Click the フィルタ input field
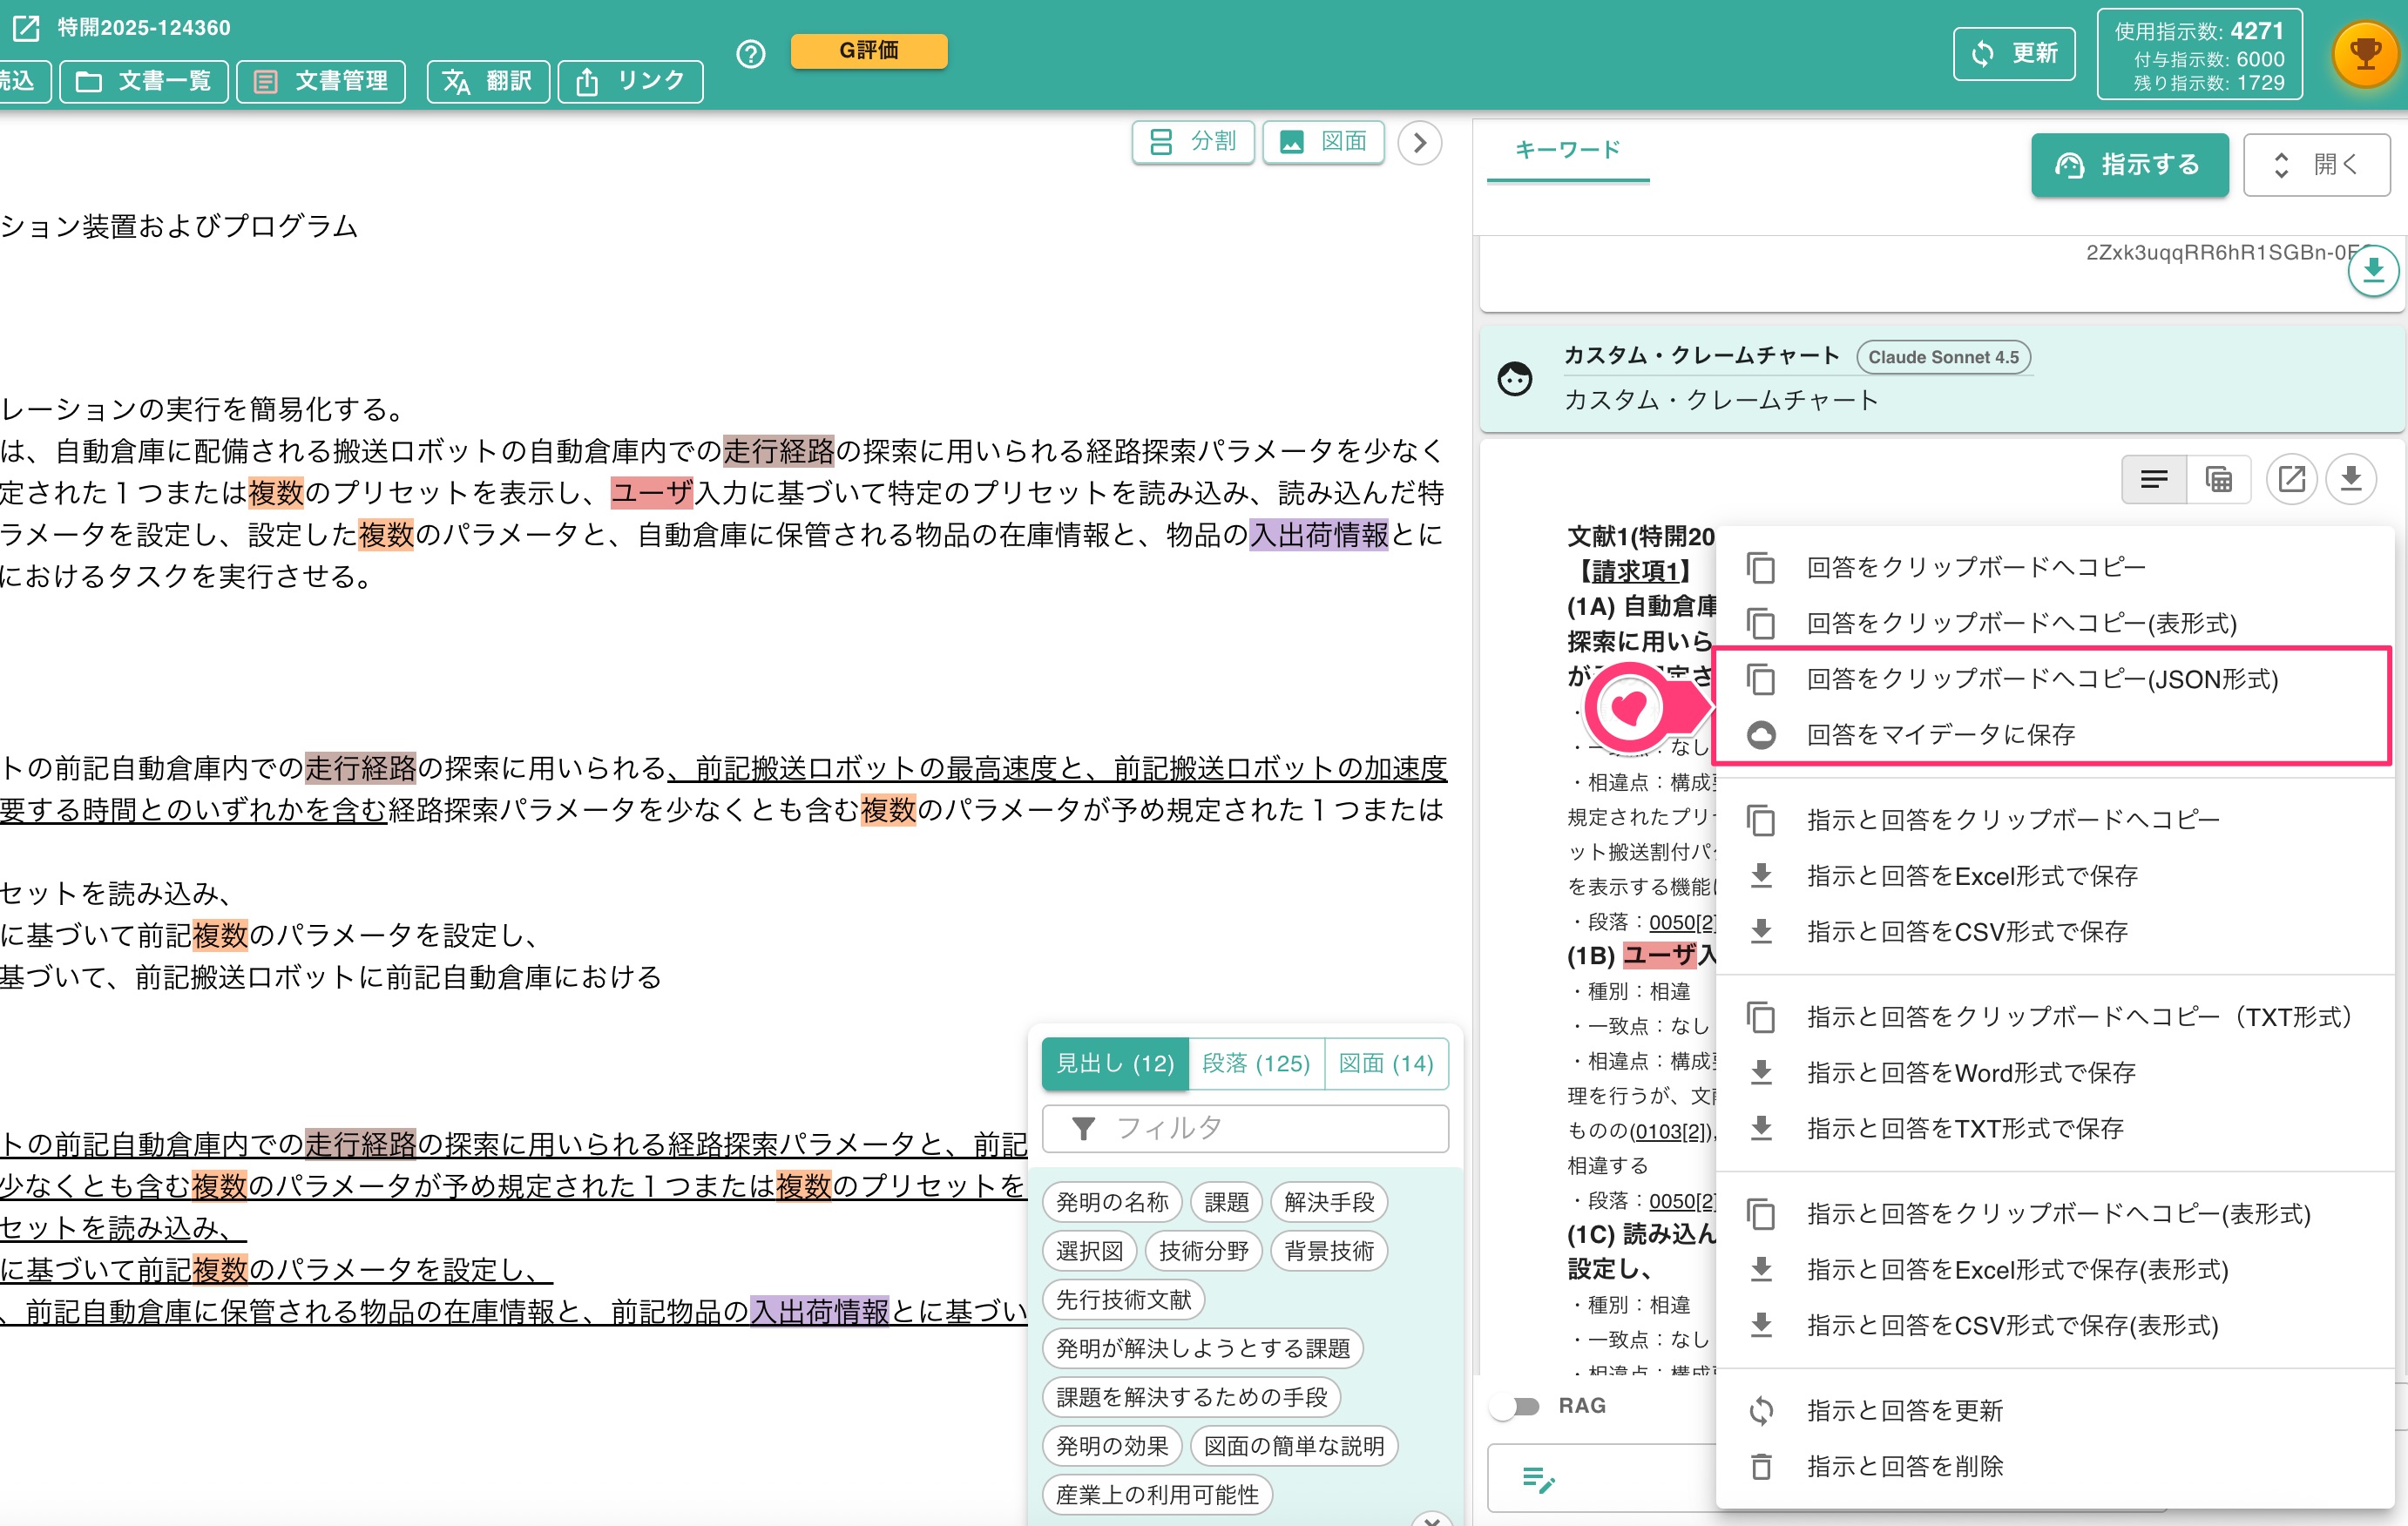Image resolution: width=2408 pixels, height=1526 pixels. tap(1245, 1129)
